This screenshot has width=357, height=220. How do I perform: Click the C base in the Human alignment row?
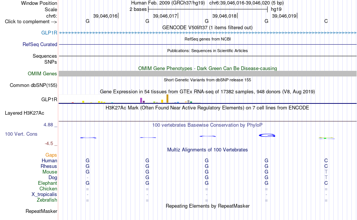tap(326, 160)
